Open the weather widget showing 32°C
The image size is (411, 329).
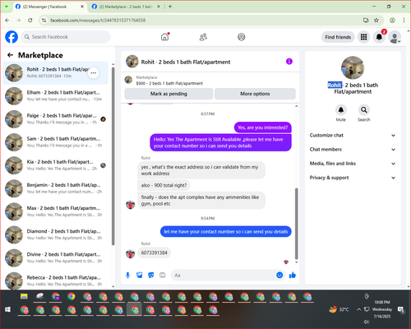[x=339, y=309]
